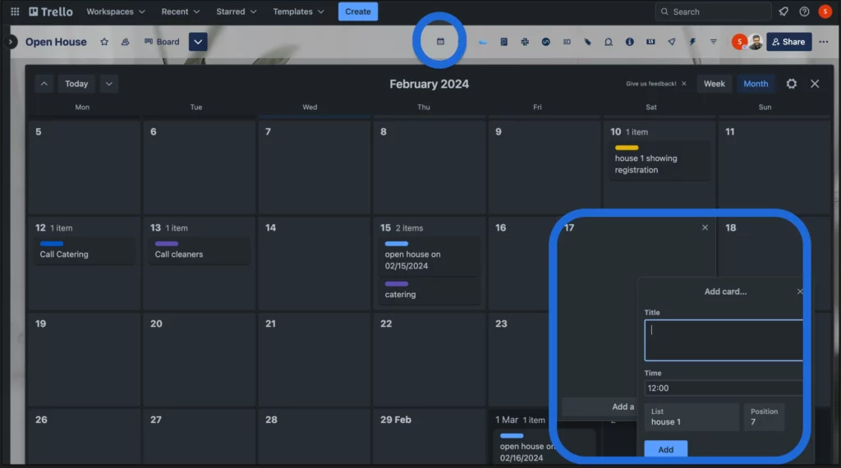Focus the card Title field
The height and width of the screenshot is (468, 841).
[724, 341]
